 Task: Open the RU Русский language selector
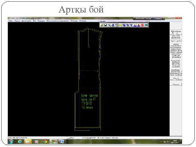pos(140,19)
